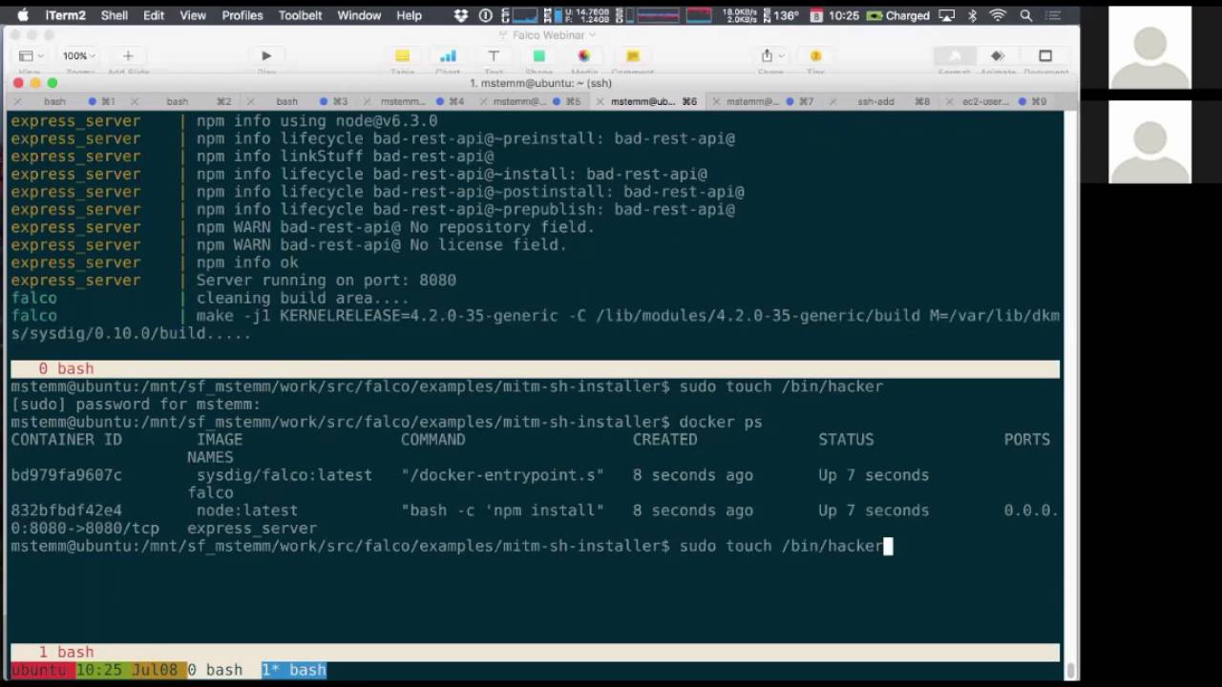The image size is (1222, 687).
Task: Select tmux window '1* bash' in status line
Action: click(x=294, y=670)
